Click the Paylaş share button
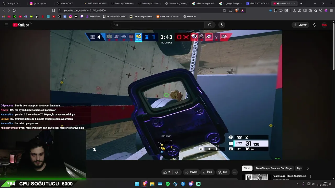Viewport: 335px width, 188px height. 191,172
